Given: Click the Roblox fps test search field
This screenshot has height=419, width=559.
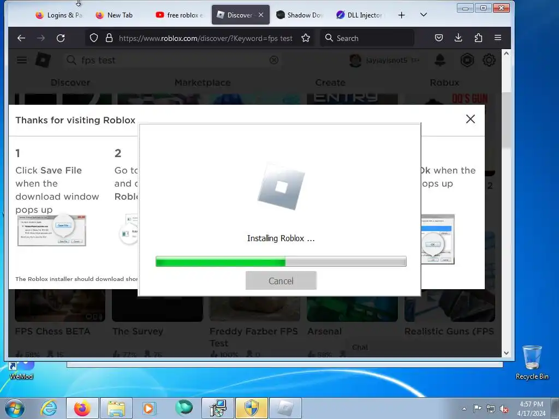Looking at the screenshot, I should click(x=171, y=60).
